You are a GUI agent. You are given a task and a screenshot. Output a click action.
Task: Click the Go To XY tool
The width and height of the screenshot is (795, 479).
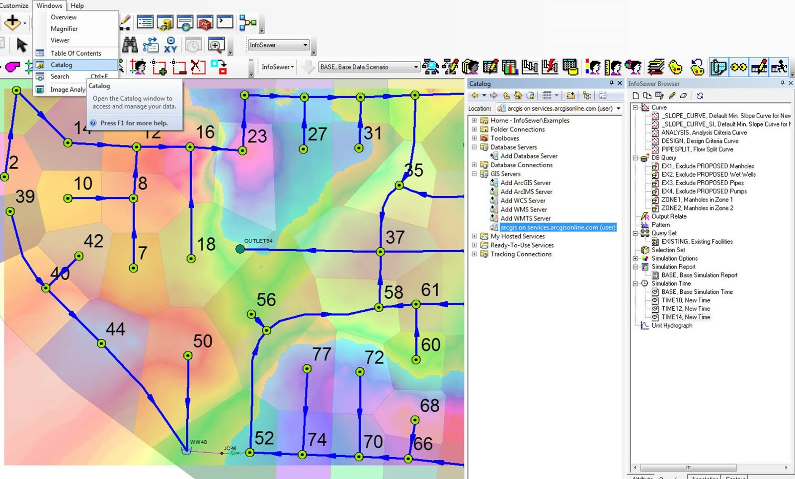(x=170, y=45)
